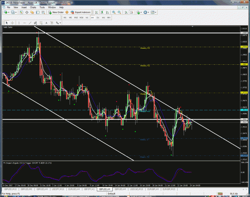
Task: Select the Fibonacci Retracement tool
Action: pos(41,23)
